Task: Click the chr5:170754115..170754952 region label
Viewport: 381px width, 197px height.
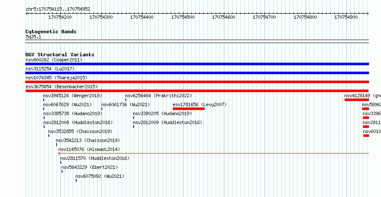Action: pyautogui.click(x=58, y=9)
